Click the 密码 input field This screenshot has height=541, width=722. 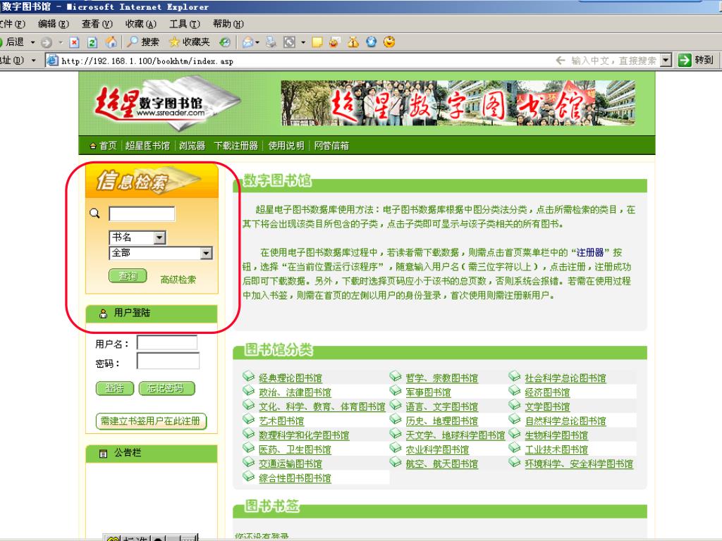click(x=168, y=361)
